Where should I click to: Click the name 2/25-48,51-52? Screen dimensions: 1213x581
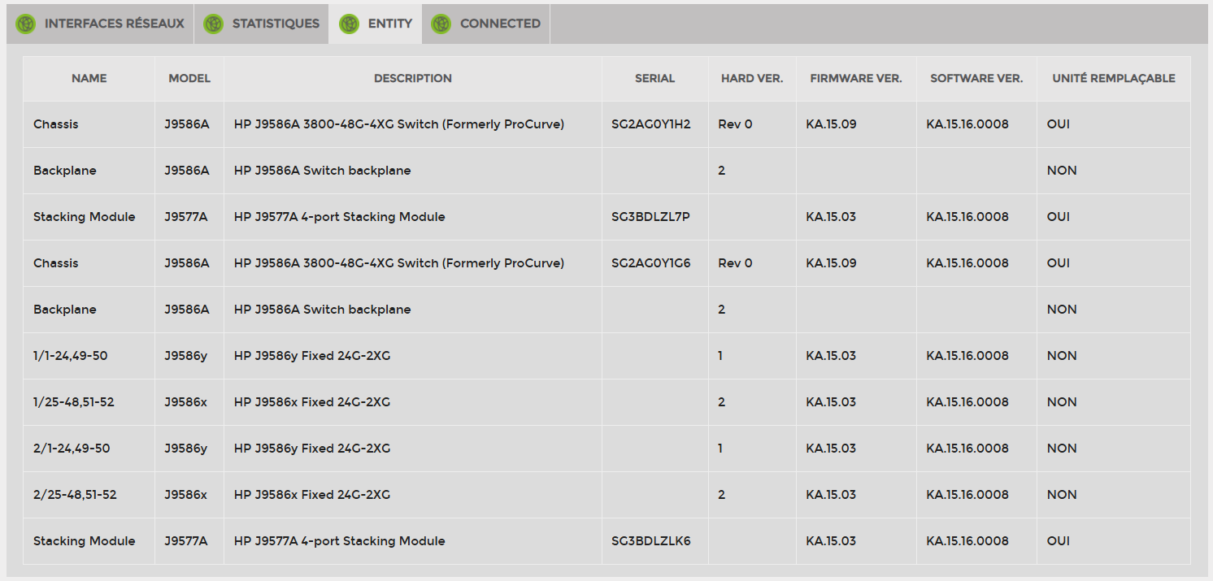click(75, 495)
